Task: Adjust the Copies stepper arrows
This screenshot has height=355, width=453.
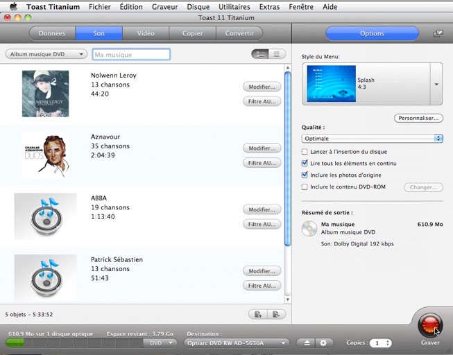Action: 388,343
